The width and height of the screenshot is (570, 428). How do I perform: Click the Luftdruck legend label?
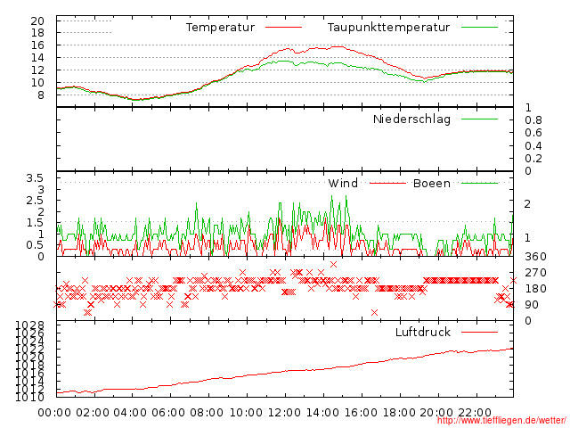tap(423, 332)
